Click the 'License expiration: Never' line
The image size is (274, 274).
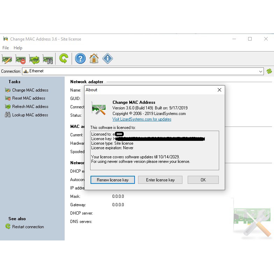112,148
